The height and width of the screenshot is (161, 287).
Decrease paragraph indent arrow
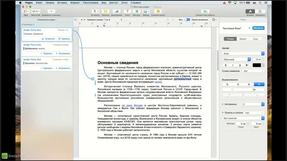(233, 89)
